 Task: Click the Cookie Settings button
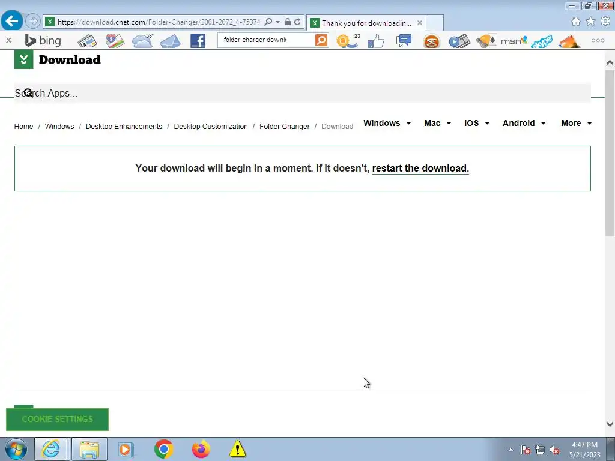(x=57, y=419)
